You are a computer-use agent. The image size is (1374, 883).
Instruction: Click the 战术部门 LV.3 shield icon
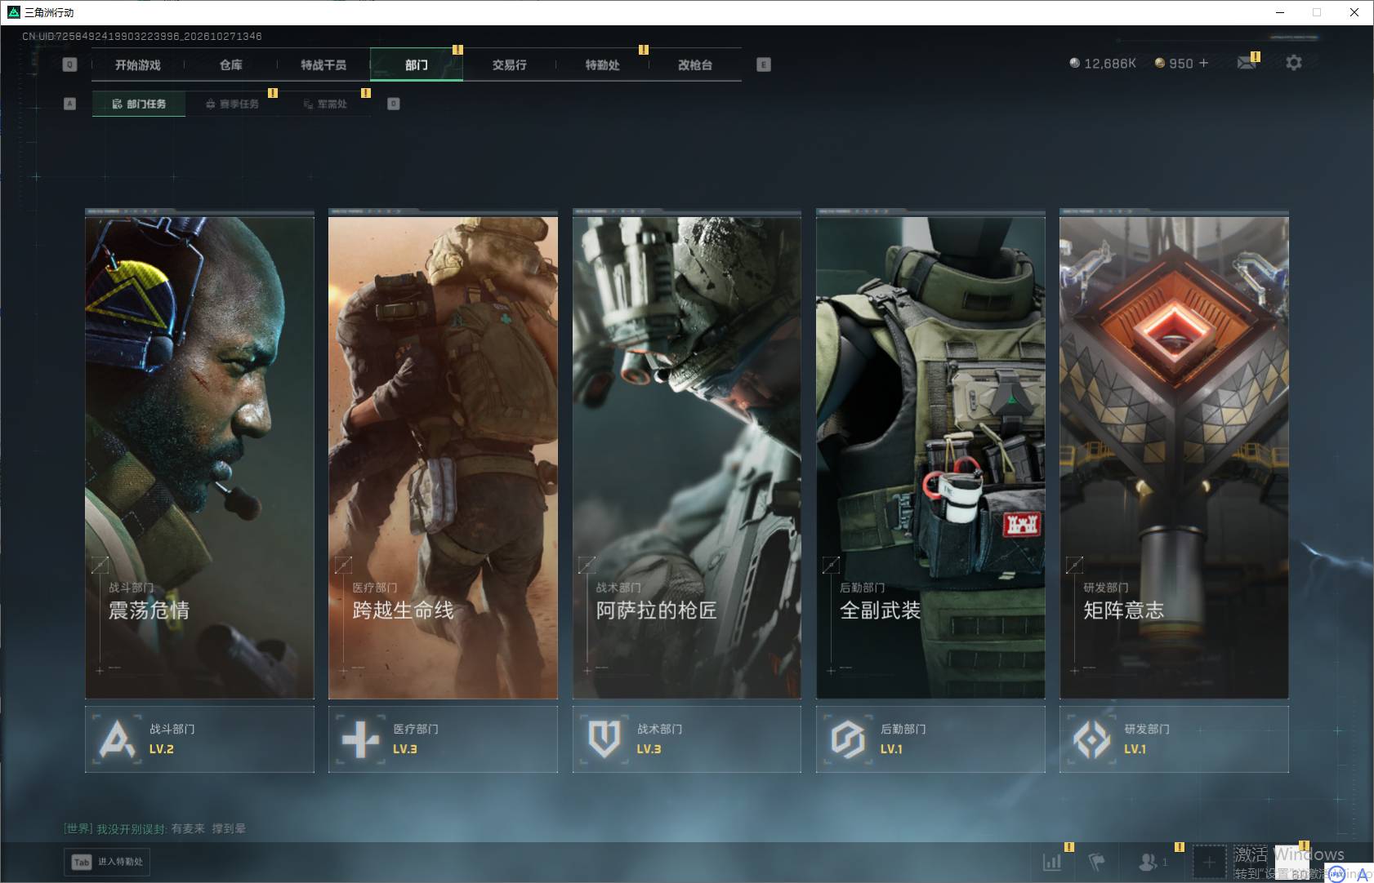coord(604,739)
